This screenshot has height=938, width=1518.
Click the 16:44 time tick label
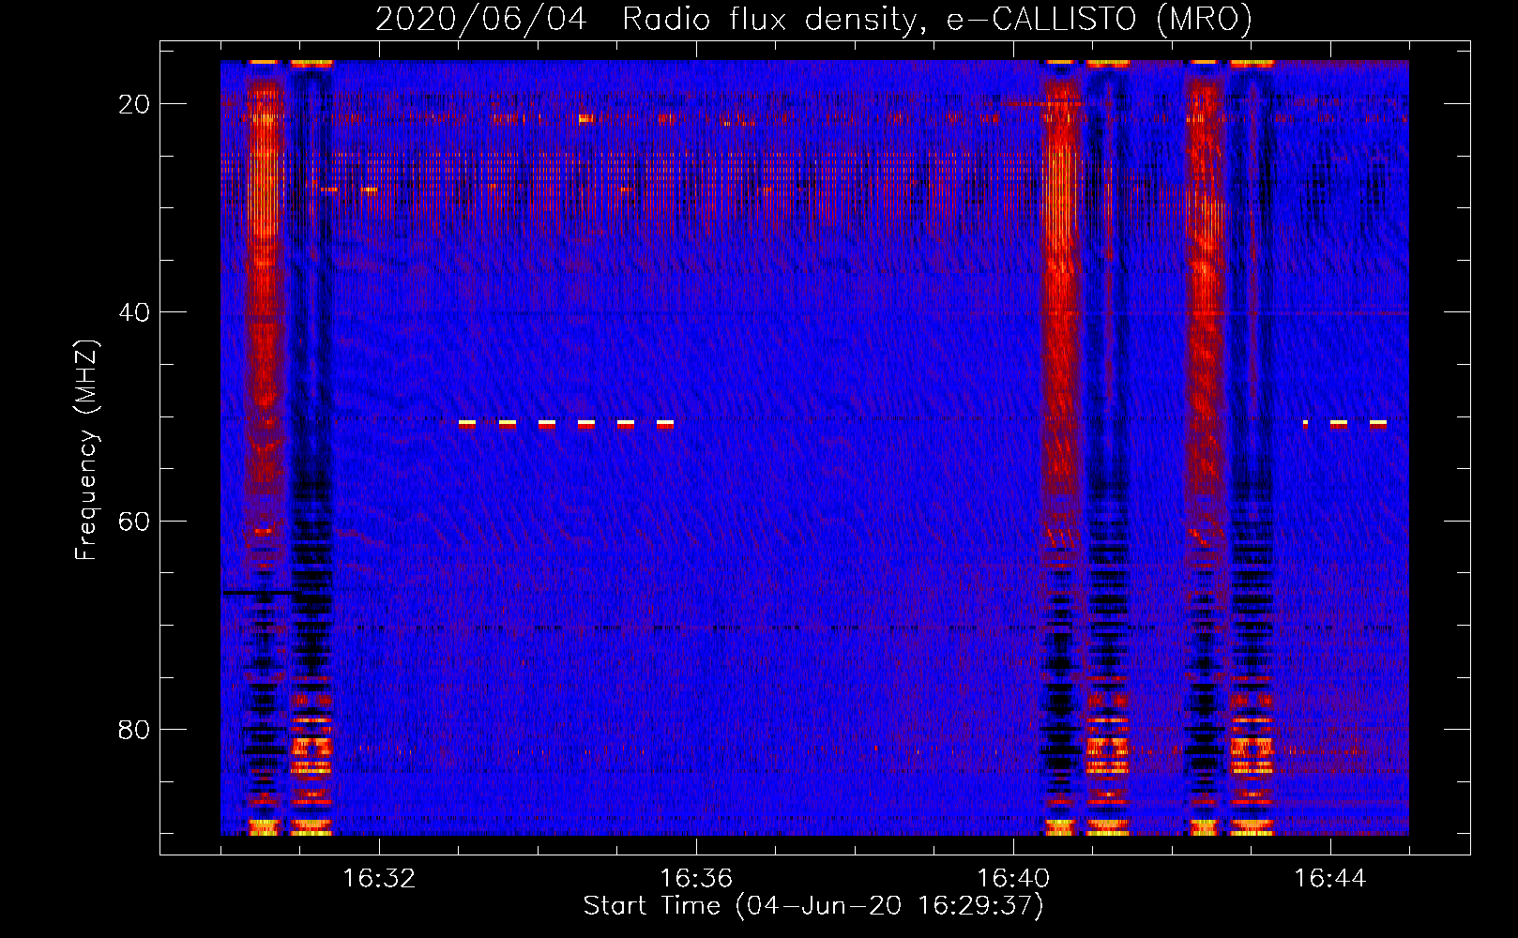[x=1330, y=879]
